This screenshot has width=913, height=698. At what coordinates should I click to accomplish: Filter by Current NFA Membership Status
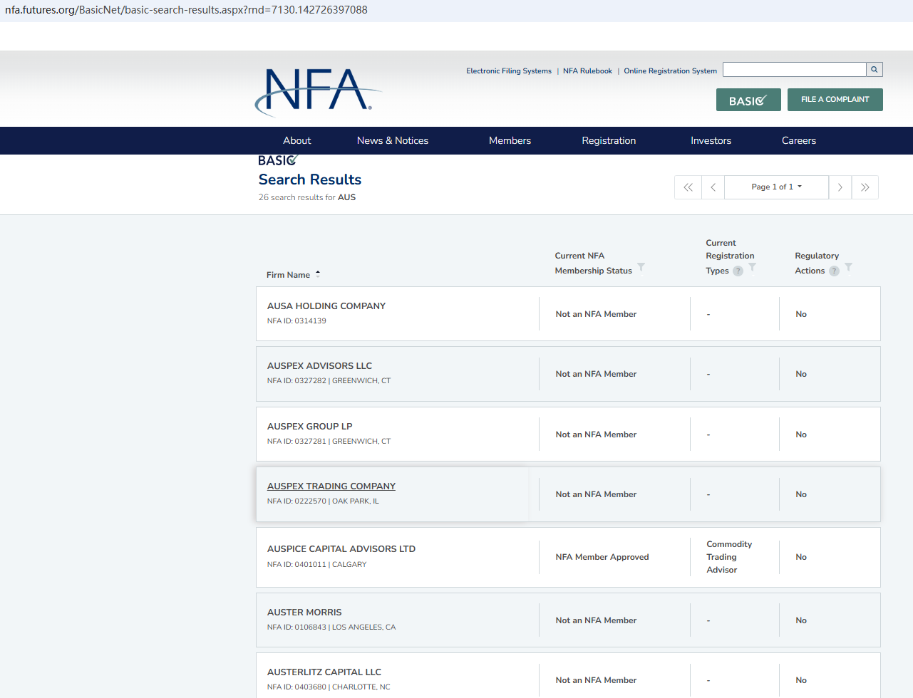(641, 267)
